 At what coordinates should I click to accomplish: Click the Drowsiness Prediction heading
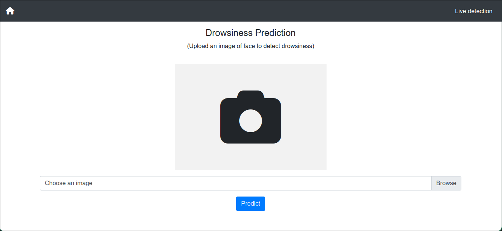pos(251,33)
